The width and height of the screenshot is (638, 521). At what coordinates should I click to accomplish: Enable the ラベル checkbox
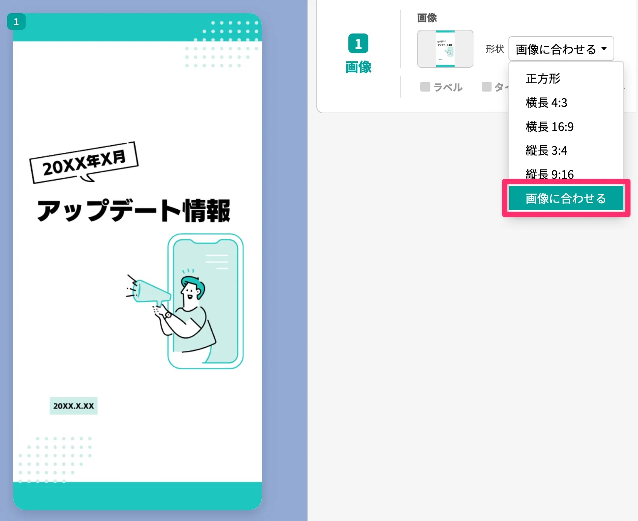point(424,87)
